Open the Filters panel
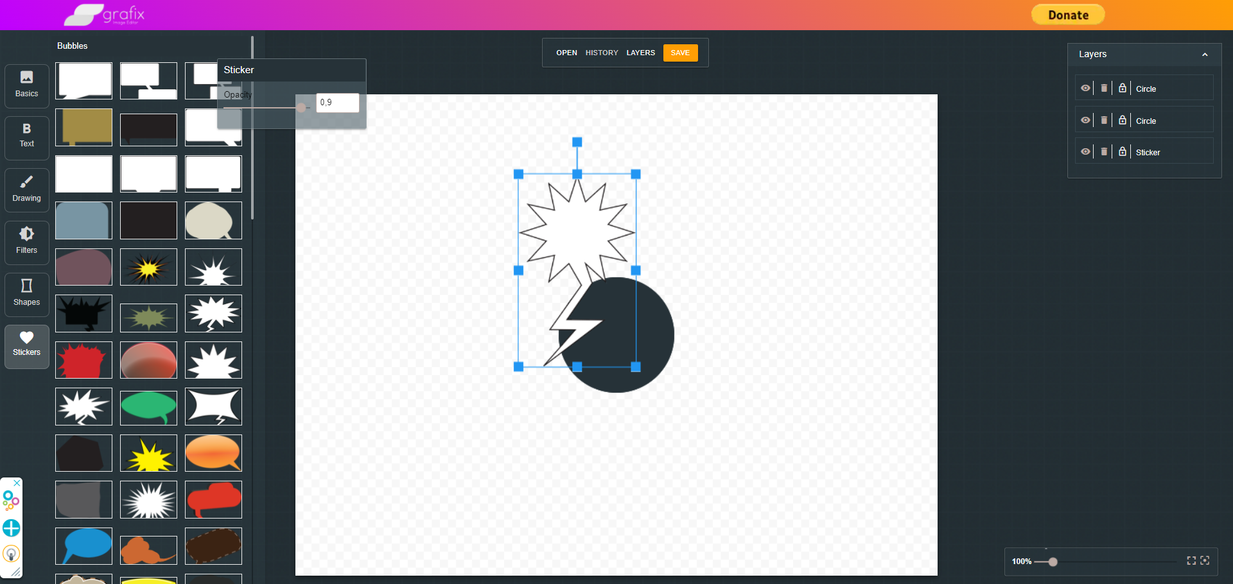 [27, 242]
